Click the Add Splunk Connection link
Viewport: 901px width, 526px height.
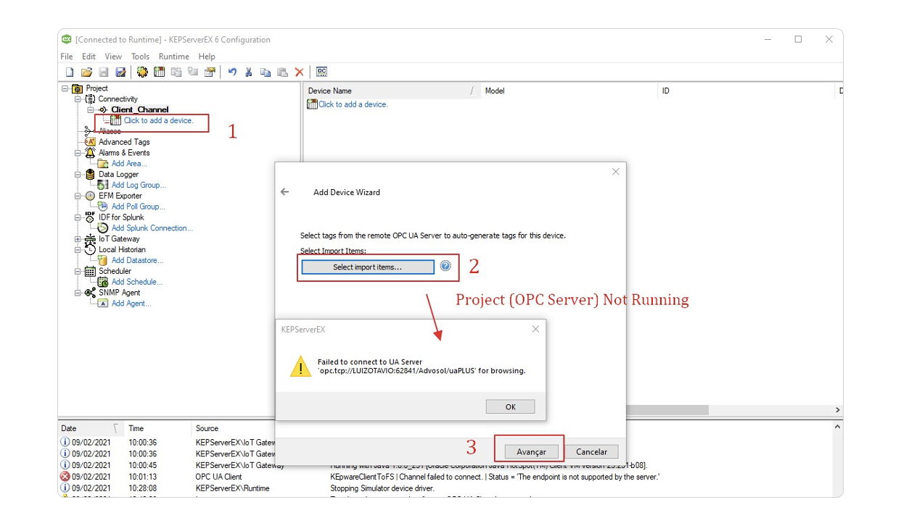click(152, 228)
